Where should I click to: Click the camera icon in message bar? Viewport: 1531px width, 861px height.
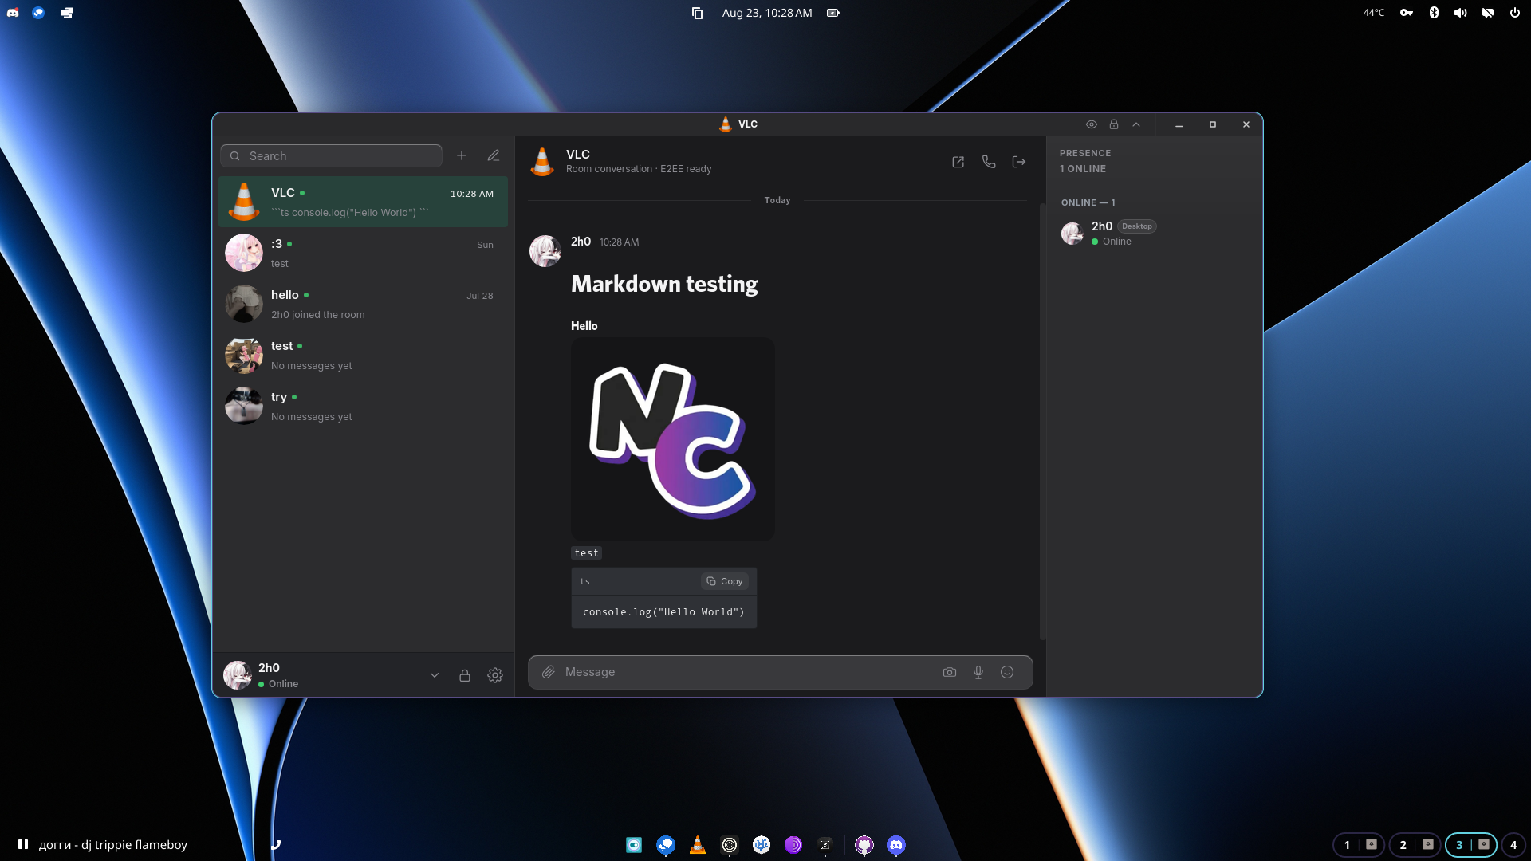coord(950,672)
